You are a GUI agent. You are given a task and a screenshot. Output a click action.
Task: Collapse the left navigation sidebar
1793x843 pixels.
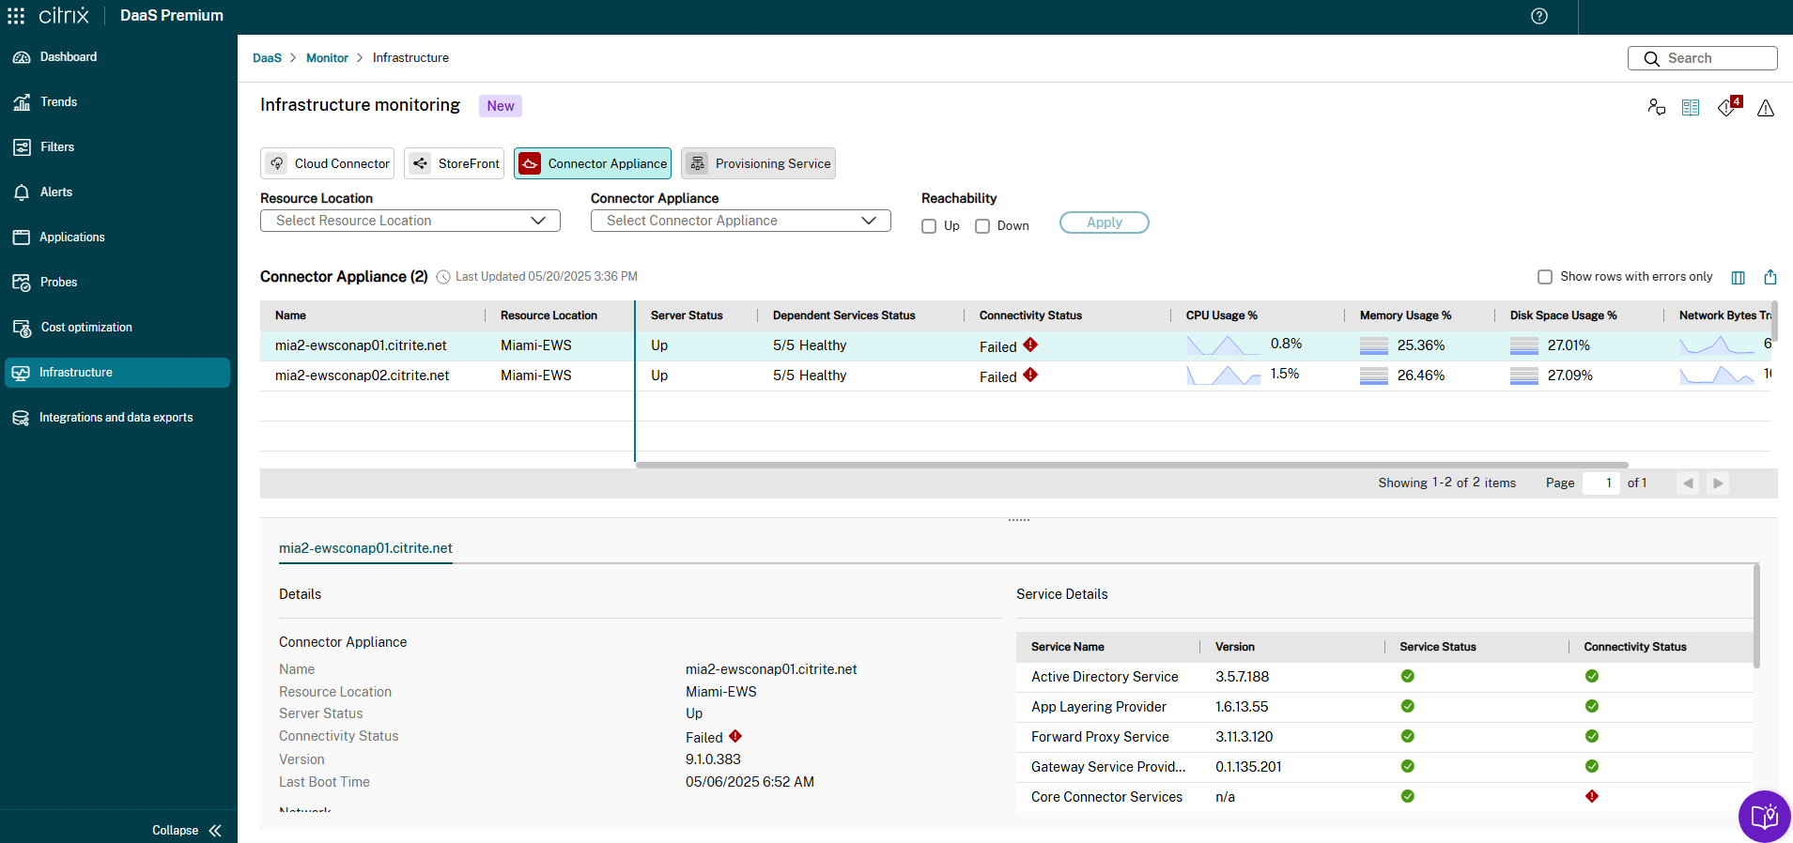pos(188,830)
